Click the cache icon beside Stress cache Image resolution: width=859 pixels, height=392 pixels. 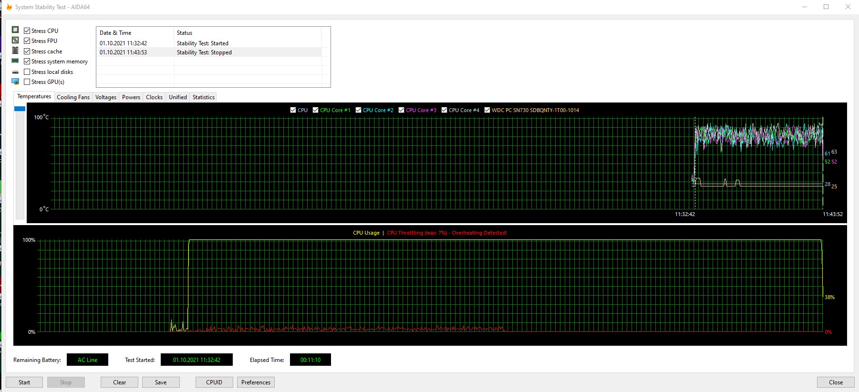[x=15, y=51]
